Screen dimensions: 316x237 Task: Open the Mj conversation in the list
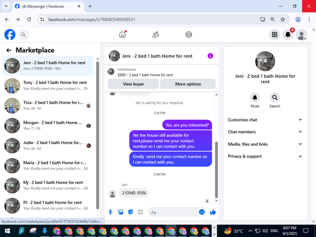pos(47,185)
